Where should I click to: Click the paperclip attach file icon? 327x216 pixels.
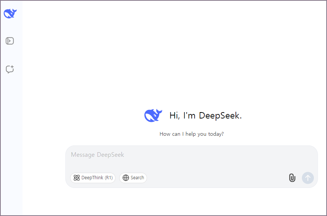[292, 178]
